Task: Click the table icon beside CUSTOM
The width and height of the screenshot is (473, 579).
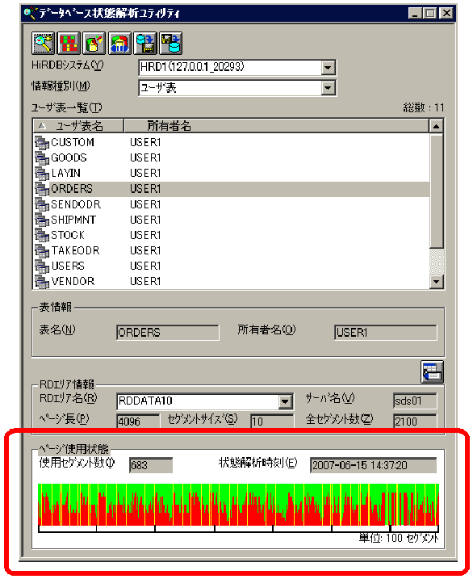Action: click(42, 143)
